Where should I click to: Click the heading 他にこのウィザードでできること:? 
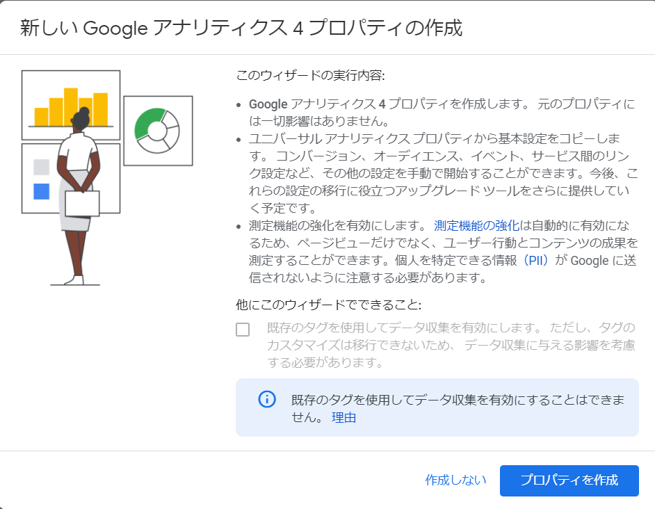[328, 305]
